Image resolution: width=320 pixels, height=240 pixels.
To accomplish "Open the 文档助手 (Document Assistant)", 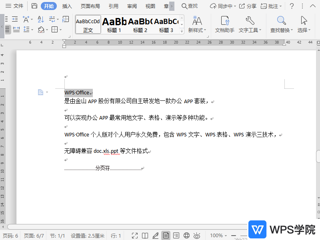I will click(x=224, y=24).
